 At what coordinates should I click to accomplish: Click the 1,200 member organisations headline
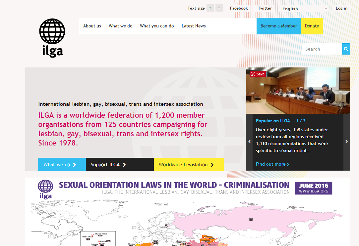[123, 129]
